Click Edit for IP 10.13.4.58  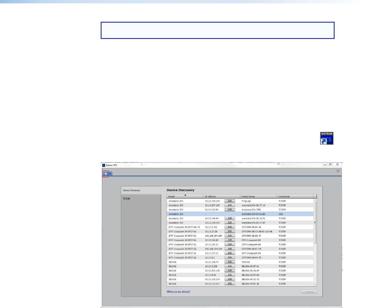pos(230,275)
